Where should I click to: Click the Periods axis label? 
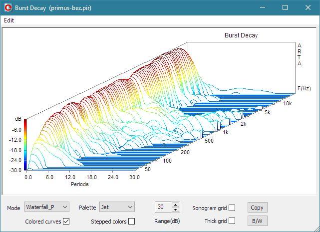click(79, 184)
